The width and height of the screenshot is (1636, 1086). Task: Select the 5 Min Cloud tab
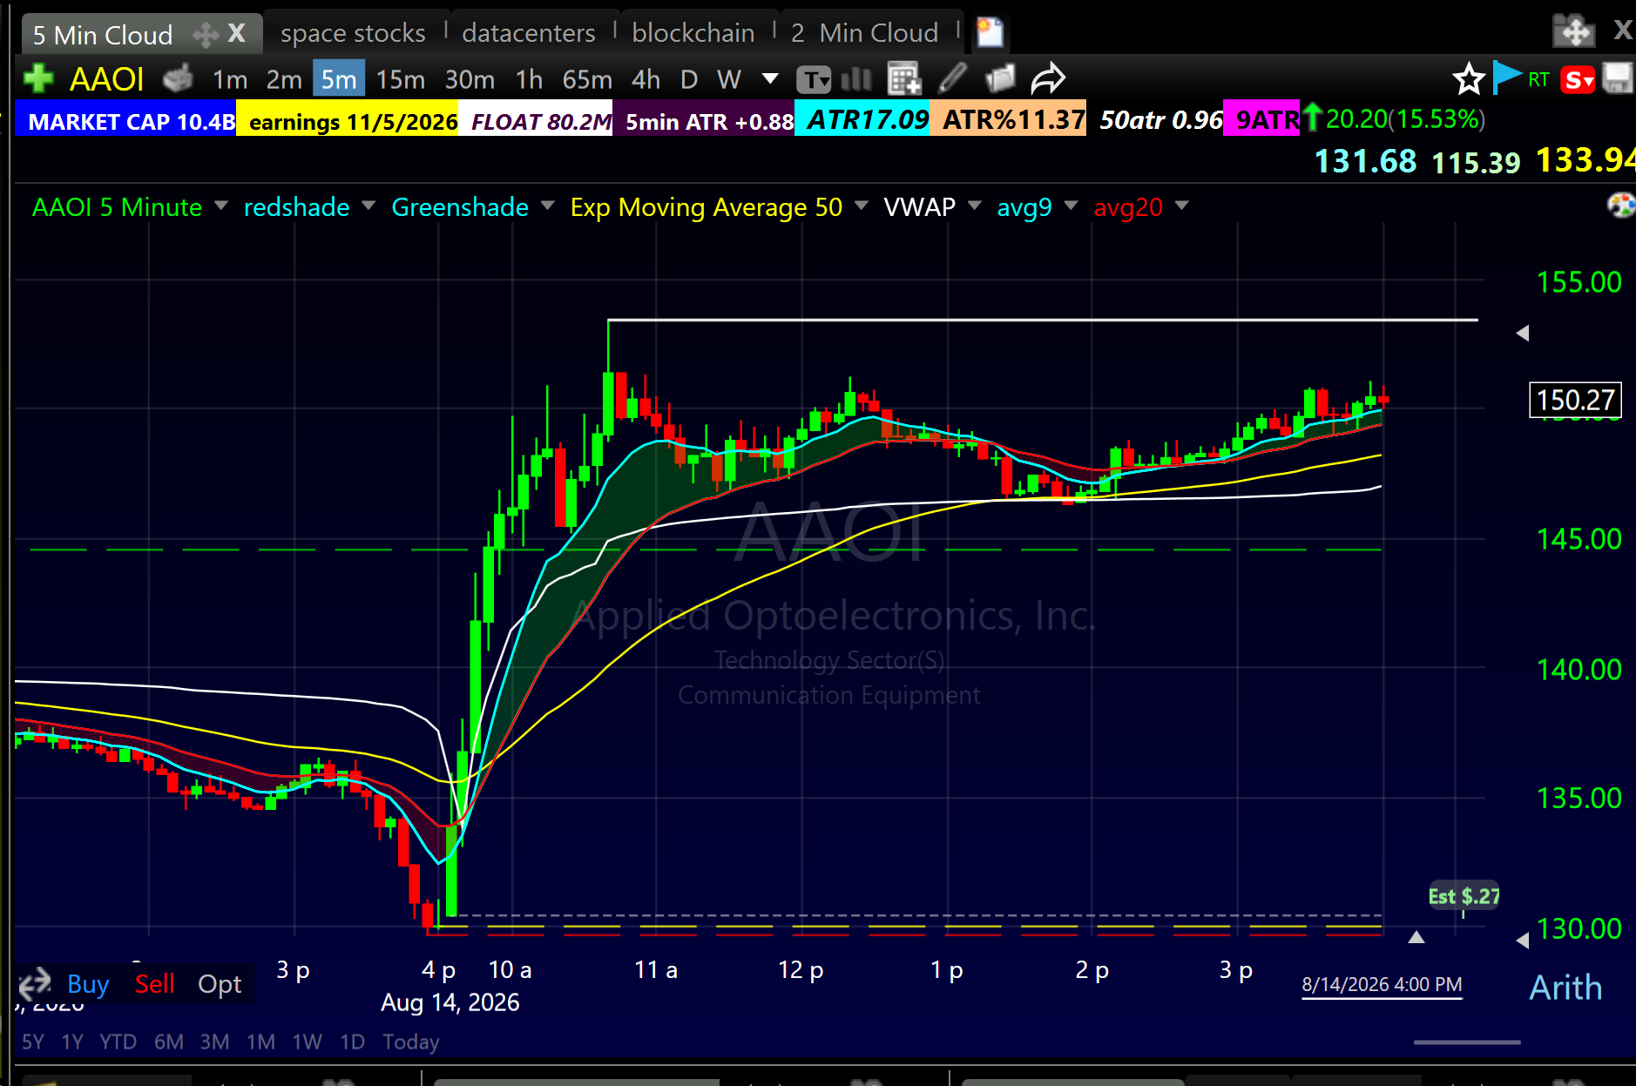coord(103,35)
